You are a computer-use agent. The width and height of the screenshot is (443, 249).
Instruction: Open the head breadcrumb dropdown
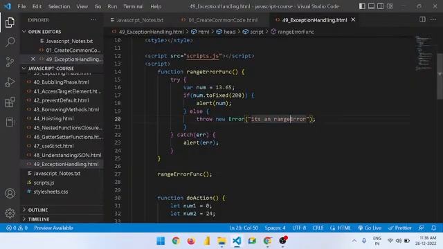coord(226,32)
